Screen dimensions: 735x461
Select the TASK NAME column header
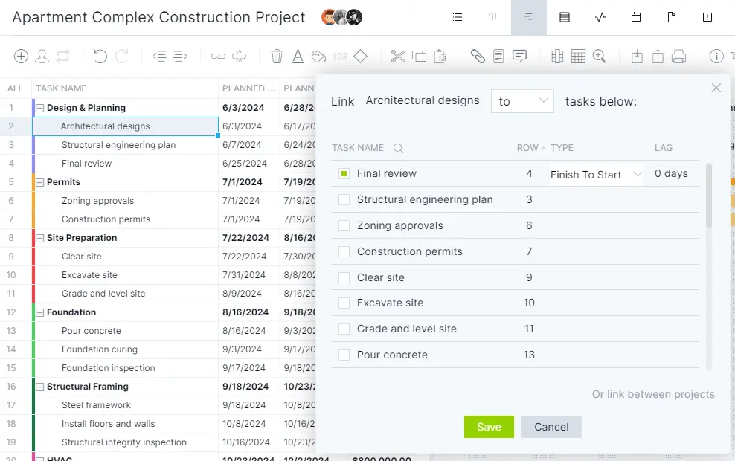click(61, 88)
